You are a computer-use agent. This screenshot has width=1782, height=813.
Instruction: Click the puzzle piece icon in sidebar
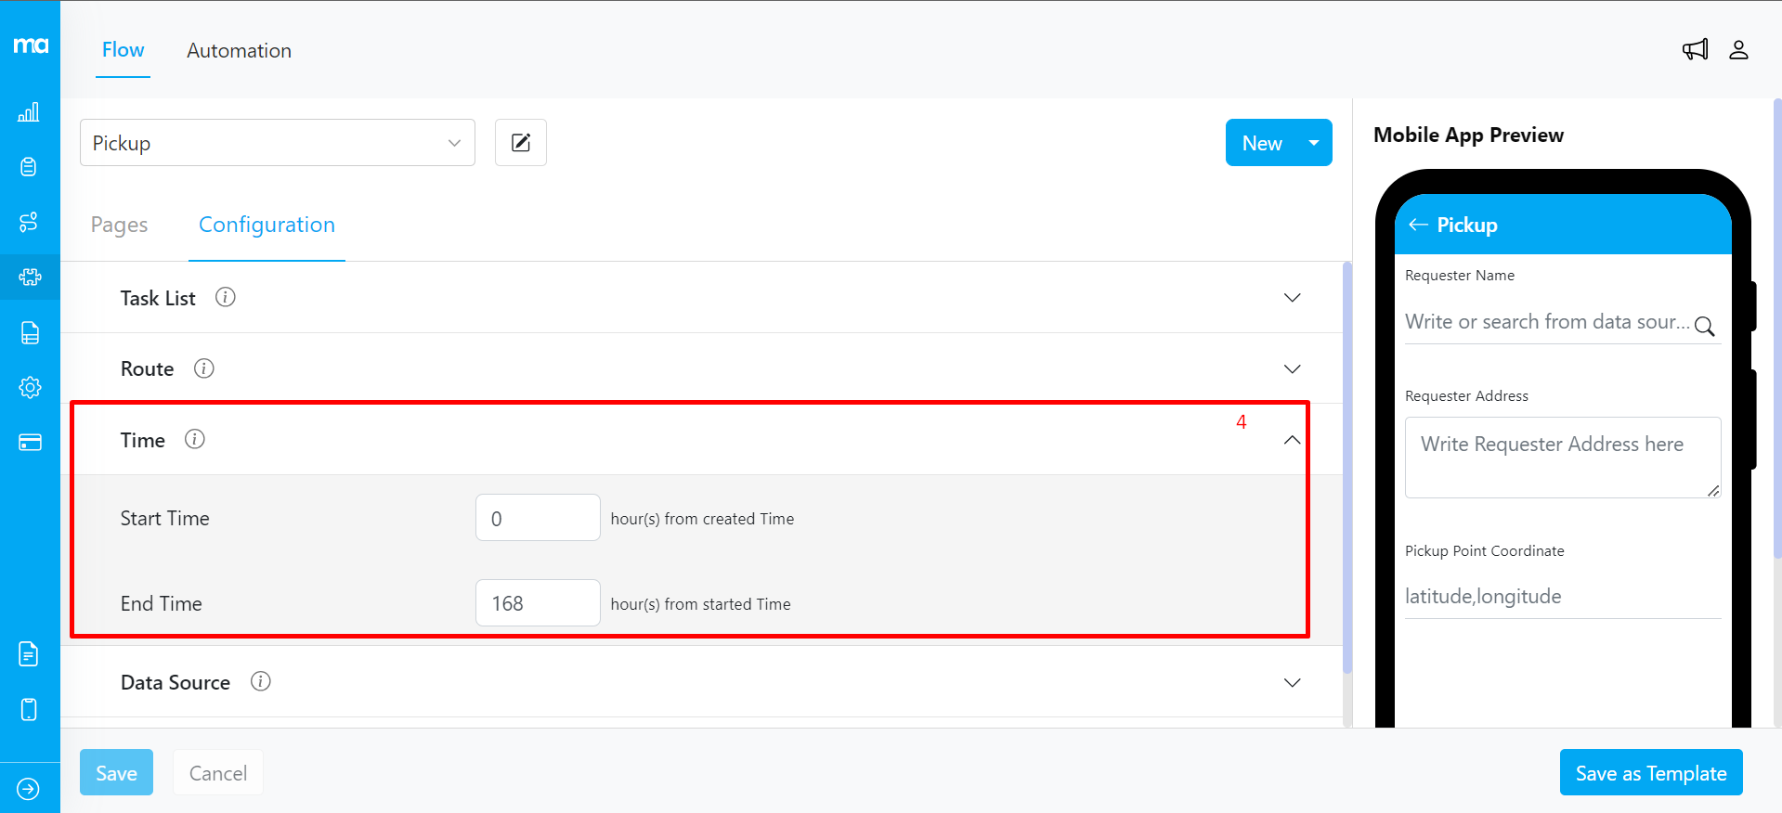point(30,277)
